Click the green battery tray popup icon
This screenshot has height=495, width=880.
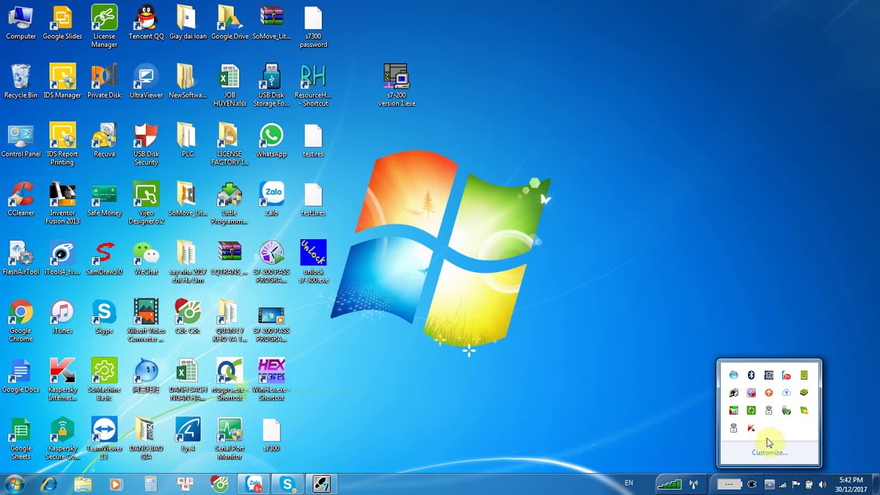click(804, 375)
